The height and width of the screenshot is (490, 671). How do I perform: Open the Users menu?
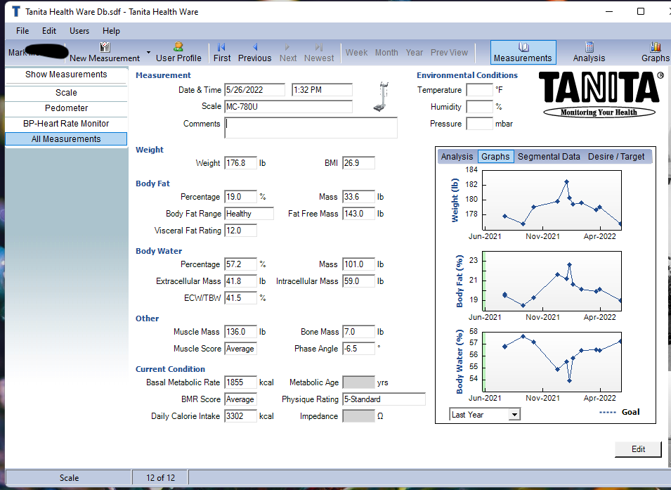[79, 31]
